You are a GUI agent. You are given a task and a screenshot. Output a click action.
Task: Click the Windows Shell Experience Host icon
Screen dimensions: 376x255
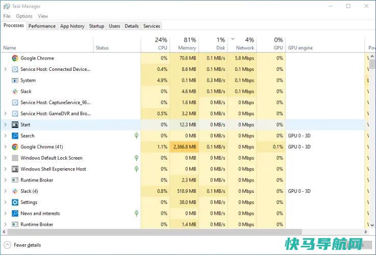(15, 169)
